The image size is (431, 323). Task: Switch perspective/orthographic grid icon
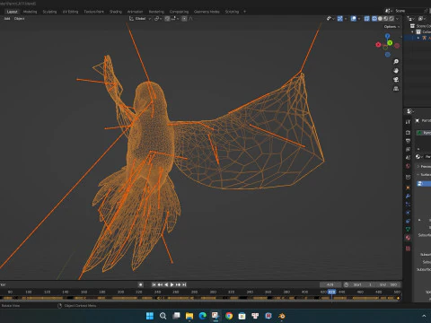pyautogui.click(x=396, y=89)
